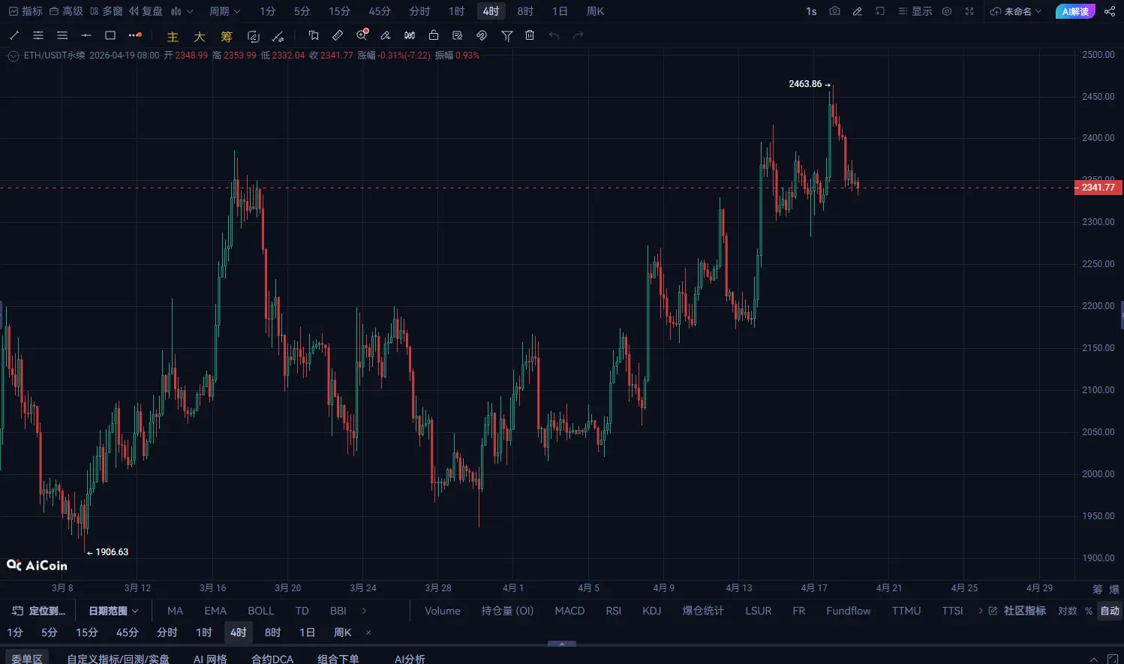Select the rectangle shape tool
Viewport: 1124px width, 664px height.
click(x=110, y=35)
